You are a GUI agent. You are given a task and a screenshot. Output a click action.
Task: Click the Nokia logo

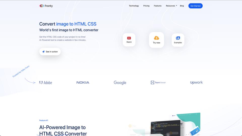coord(83,83)
